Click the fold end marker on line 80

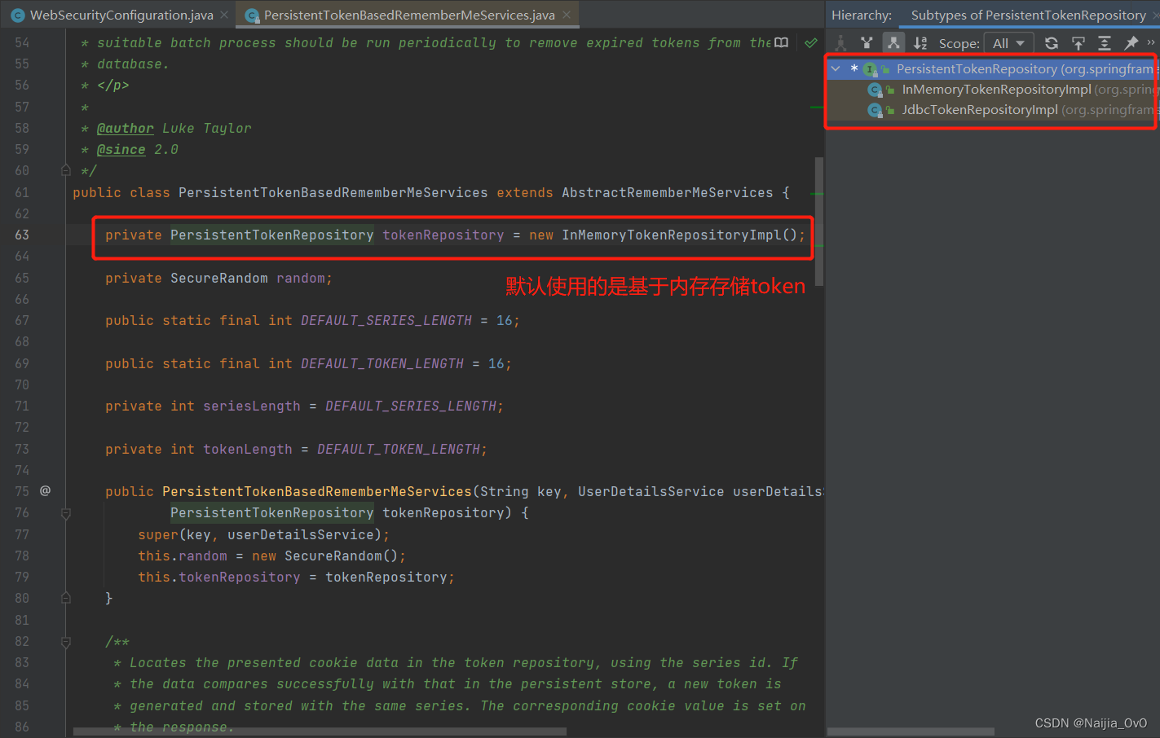[66, 598]
